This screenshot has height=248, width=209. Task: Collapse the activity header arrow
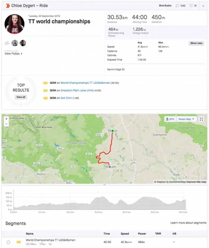[203, 6]
